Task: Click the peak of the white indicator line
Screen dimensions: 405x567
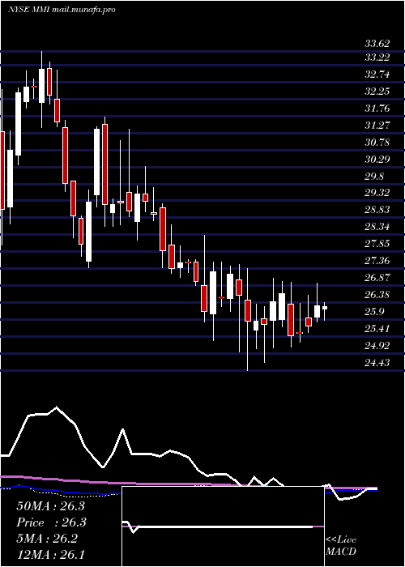Action: [x=57, y=407]
